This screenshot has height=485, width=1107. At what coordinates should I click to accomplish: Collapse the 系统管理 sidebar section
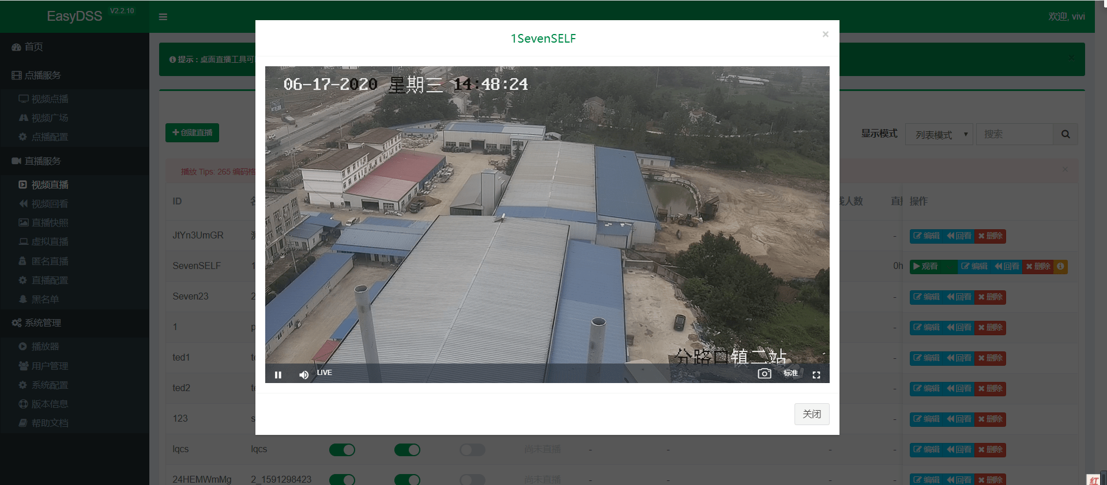coord(74,323)
